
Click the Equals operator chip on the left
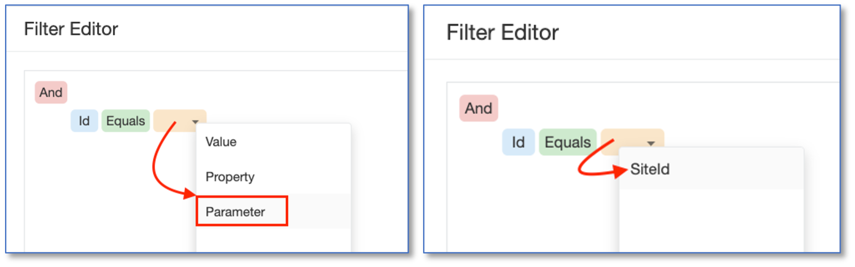click(x=125, y=121)
